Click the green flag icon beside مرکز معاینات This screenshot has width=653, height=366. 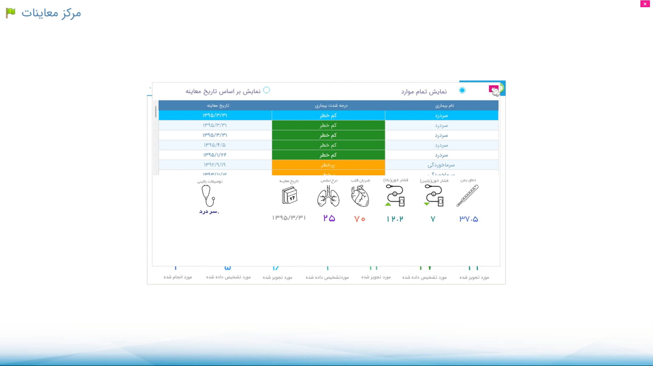[11, 13]
